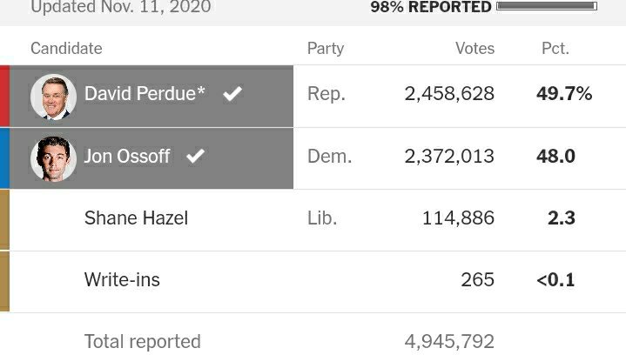Click Perdue's 49.7% percentage value
Viewport: 626px width, 355px height.
[564, 94]
